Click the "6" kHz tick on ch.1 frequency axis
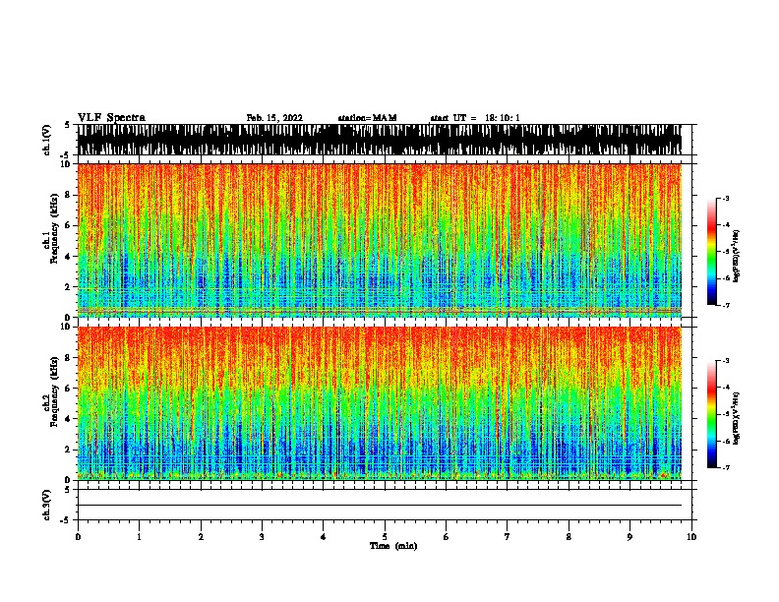Viewport: 779px width, 602px height. pos(69,225)
